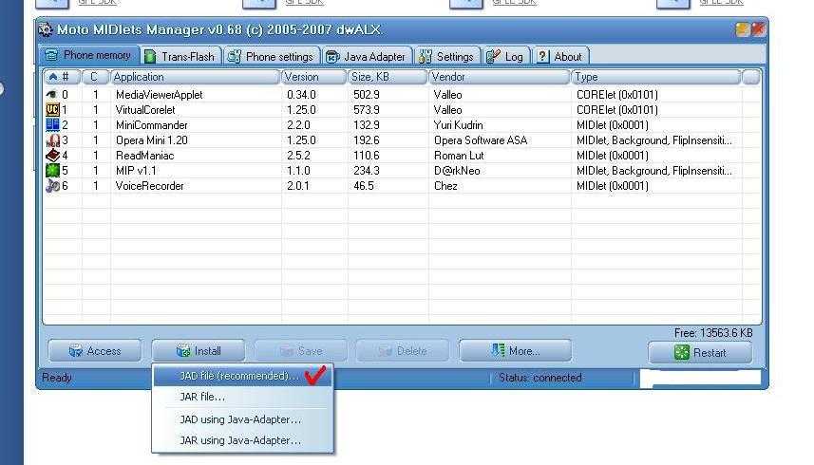Image resolution: width=814 pixels, height=465 pixels.
Task: Click the Opera Mini row icon
Action: click(x=52, y=139)
